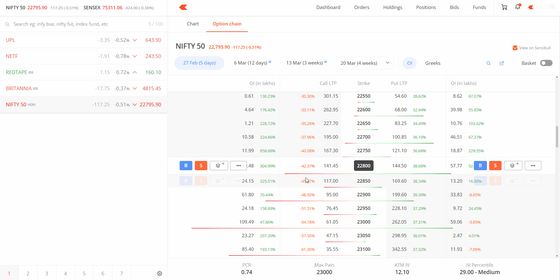Open Holdings in the top navigation
This screenshot has height=280, width=560.
click(x=393, y=7)
